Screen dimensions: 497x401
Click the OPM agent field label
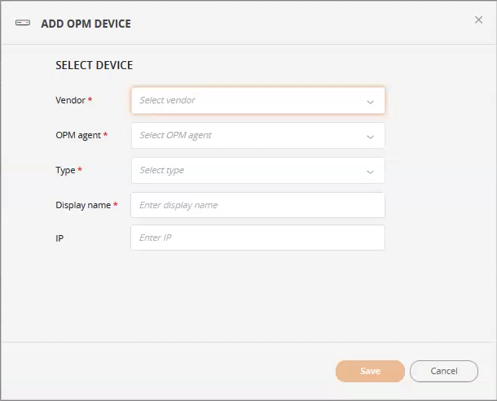click(78, 135)
